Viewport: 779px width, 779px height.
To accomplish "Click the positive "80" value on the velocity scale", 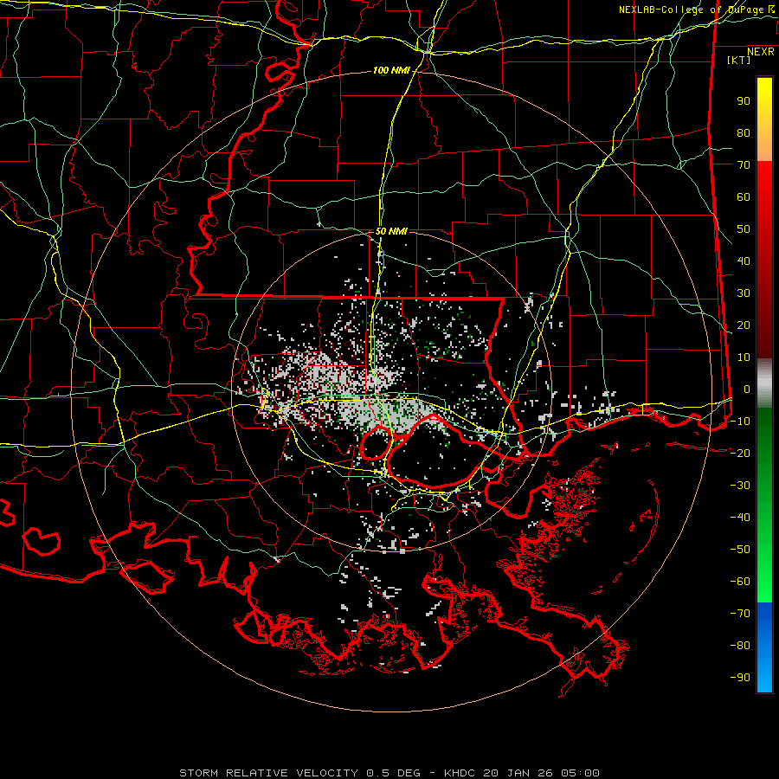I will (x=744, y=133).
